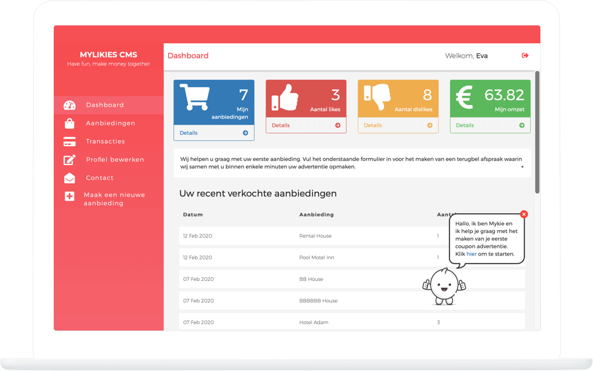Screen dimensions: 593x371
Task: Select Maak een nieuwe aanbieding menu item
Action: [114, 199]
